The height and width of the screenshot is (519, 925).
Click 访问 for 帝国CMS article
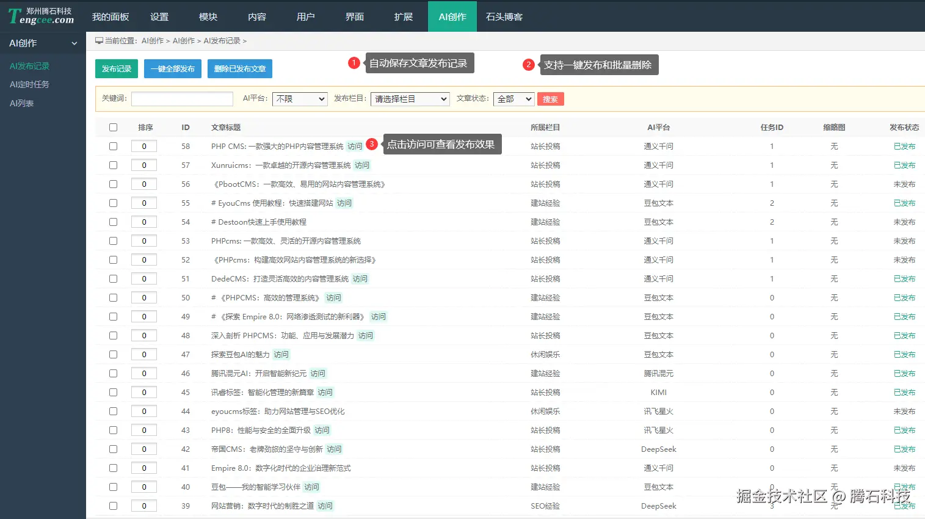[335, 449]
